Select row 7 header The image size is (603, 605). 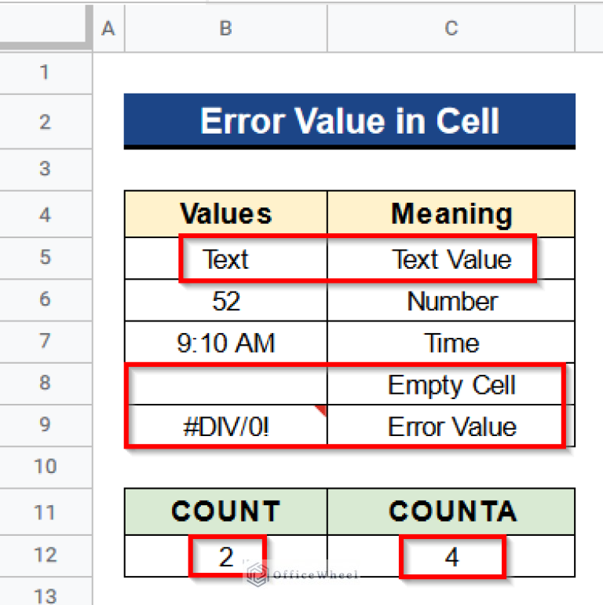(46, 342)
